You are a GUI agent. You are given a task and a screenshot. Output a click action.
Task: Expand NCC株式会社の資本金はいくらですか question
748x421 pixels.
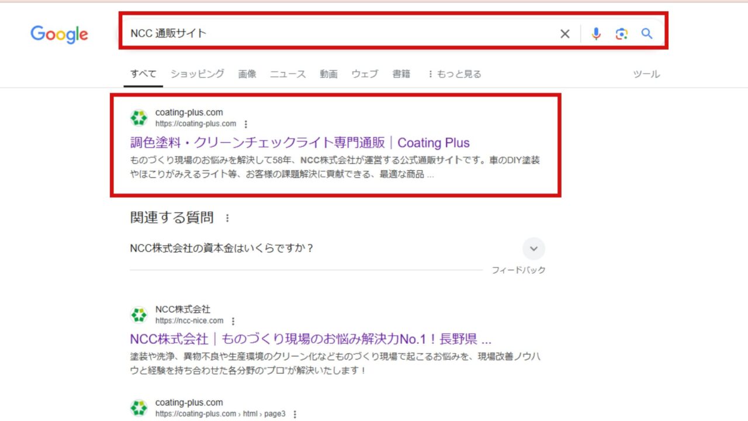pos(533,249)
